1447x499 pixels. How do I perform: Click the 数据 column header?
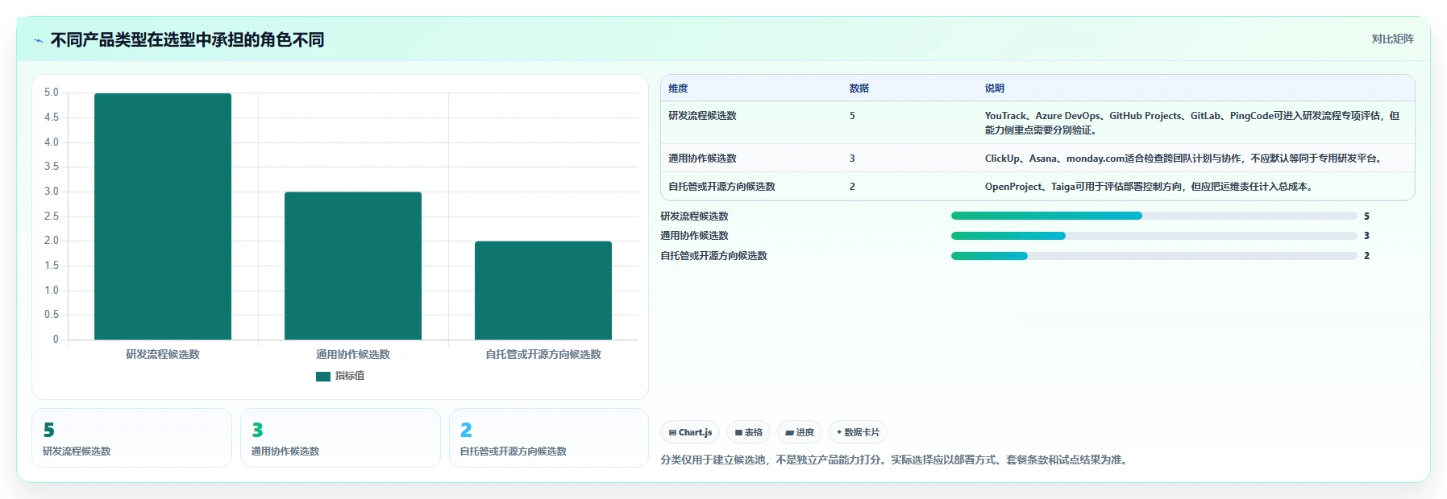pos(859,89)
